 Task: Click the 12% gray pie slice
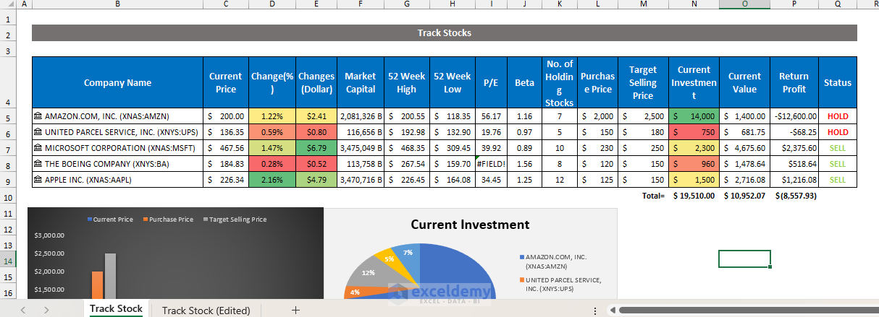pyautogui.click(x=369, y=275)
